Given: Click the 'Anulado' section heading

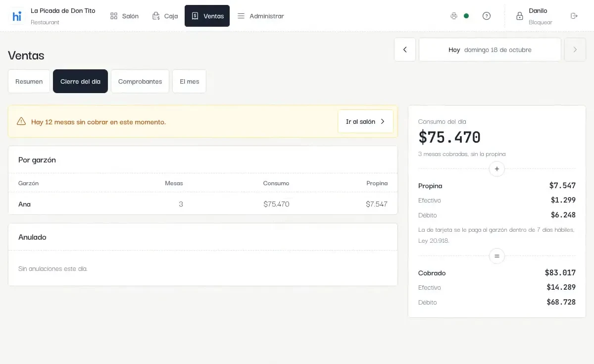Looking at the screenshot, I should coord(32,237).
